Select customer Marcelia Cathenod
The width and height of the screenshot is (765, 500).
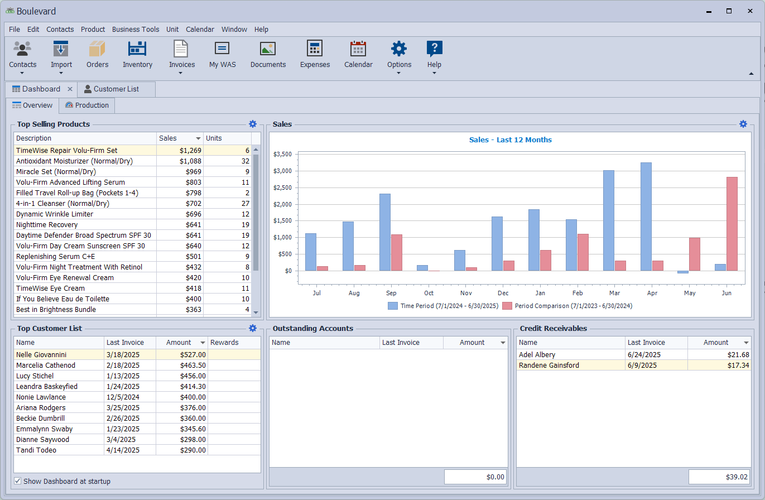click(x=137, y=365)
